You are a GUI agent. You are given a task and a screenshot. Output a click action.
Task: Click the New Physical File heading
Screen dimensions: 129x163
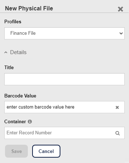point(29,9)
